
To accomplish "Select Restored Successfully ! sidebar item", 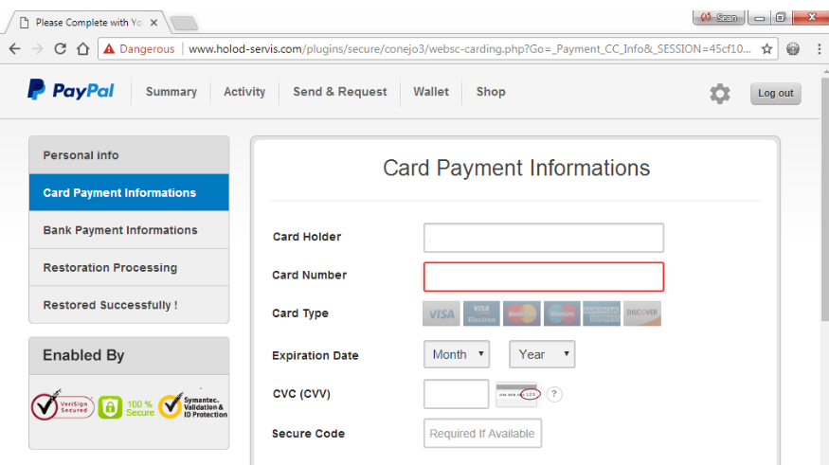I will point(129,305).
